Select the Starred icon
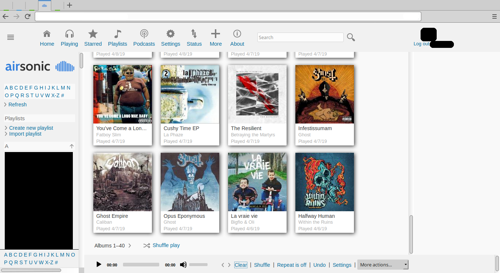The width and height of the screenshot is (500, 273). click(x=93, y=38)
